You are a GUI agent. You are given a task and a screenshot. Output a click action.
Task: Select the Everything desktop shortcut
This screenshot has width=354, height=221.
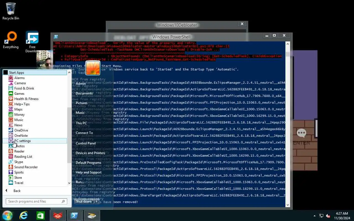coord(11,40)
